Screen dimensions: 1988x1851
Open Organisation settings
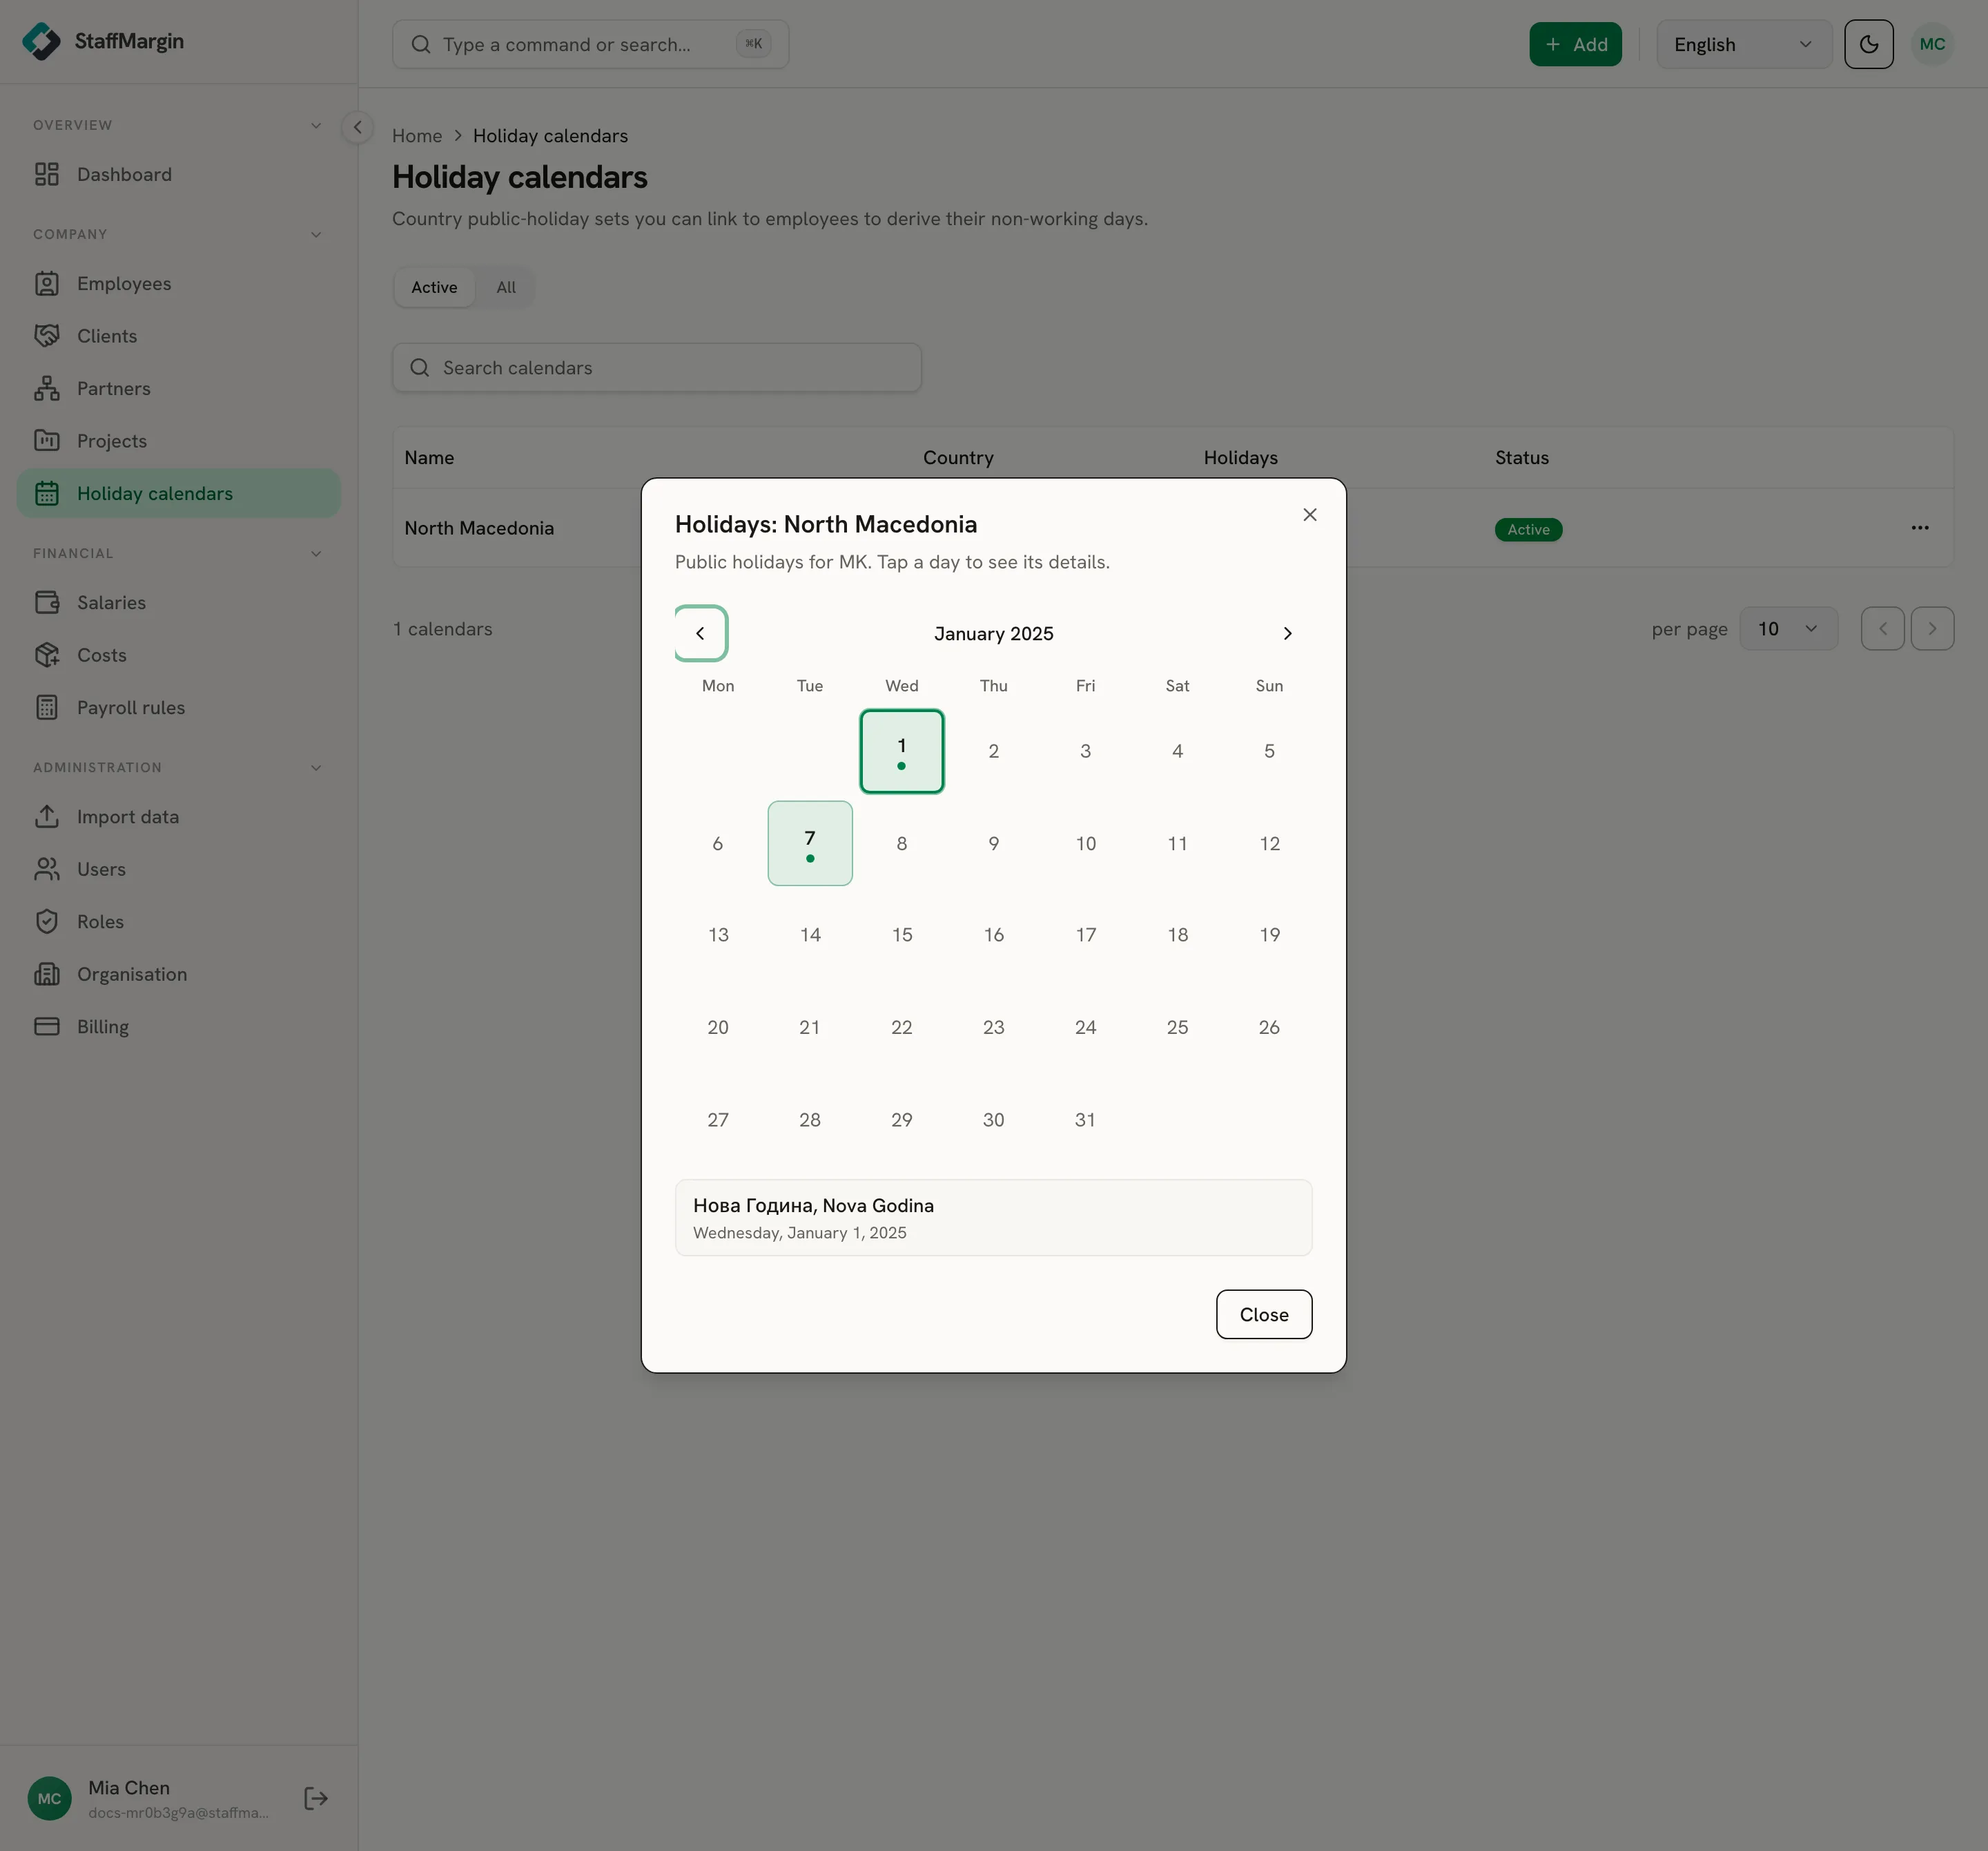coord(178,975)
